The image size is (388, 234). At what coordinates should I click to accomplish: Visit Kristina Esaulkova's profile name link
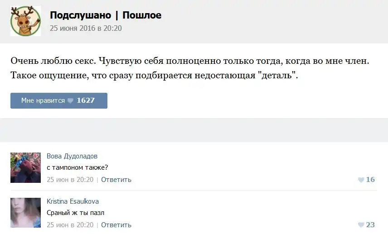pos(73,201)
